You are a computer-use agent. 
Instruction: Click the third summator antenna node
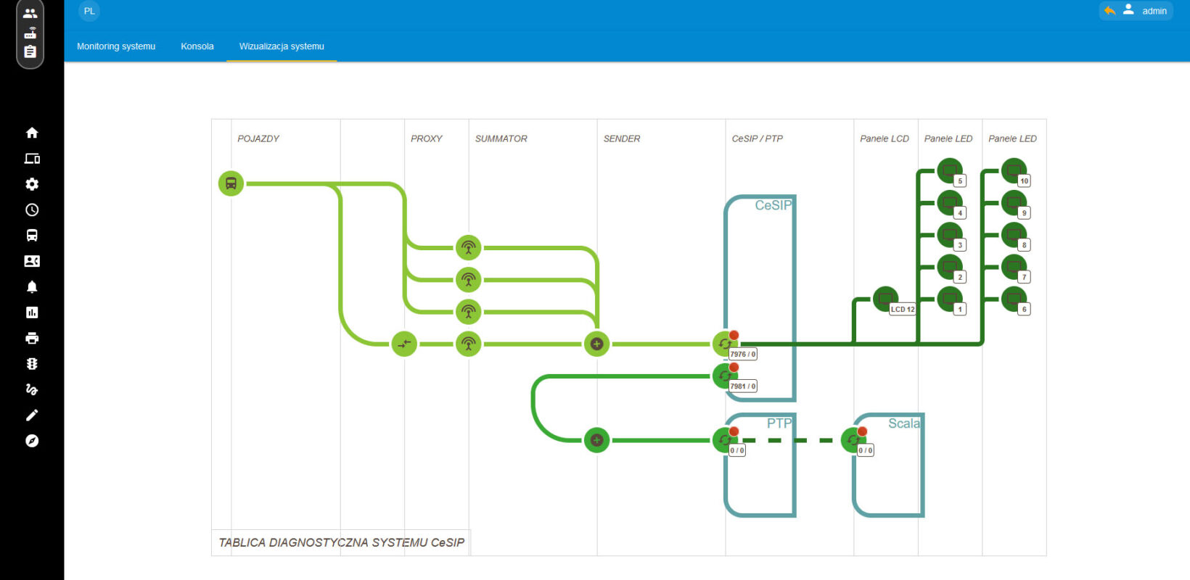point(469,312)
